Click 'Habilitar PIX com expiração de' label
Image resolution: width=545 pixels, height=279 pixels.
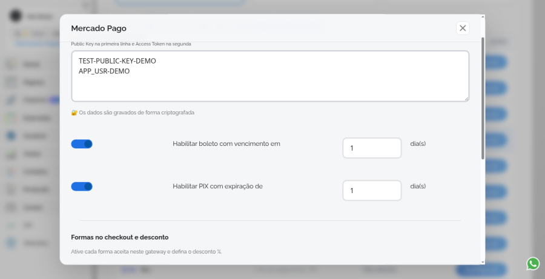pyautogui.click(x=217, y=186)
